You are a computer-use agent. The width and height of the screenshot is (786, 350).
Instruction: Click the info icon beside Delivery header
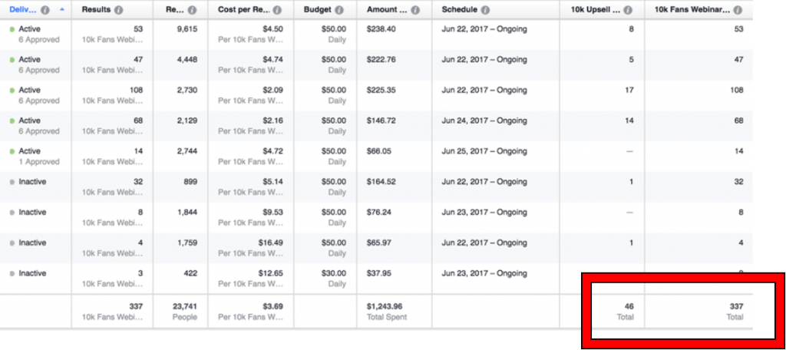pos(45,11)
